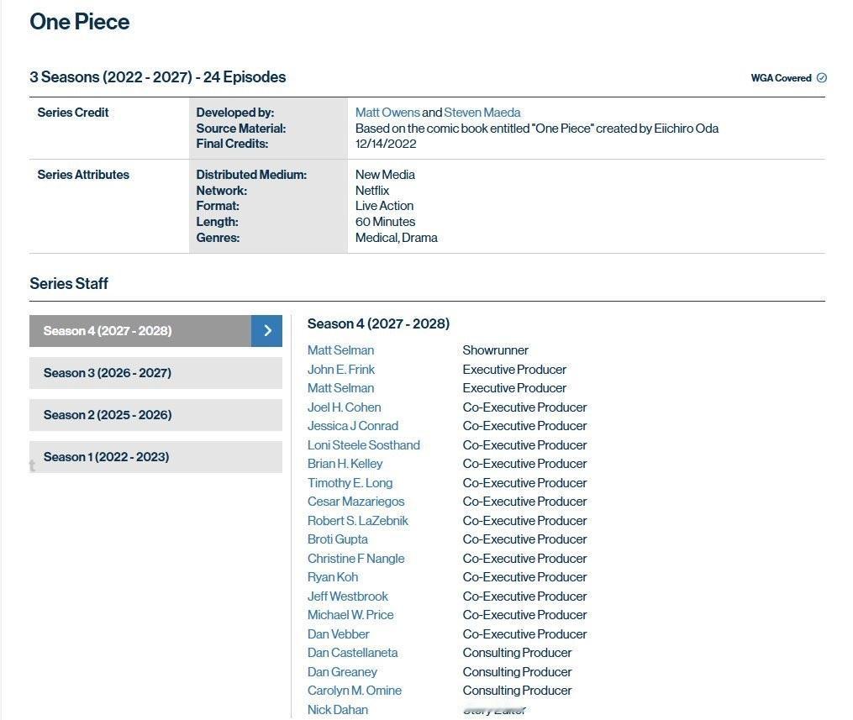853x720 pixels.
Task: View Michael W. Price's profile
Action: pos(350,615)
